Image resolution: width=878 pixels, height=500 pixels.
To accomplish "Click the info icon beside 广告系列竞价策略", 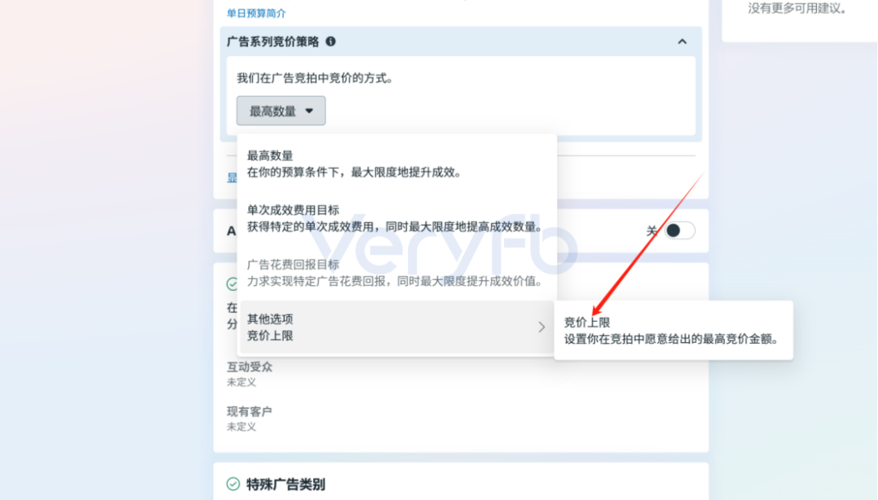I will [331, 41].
